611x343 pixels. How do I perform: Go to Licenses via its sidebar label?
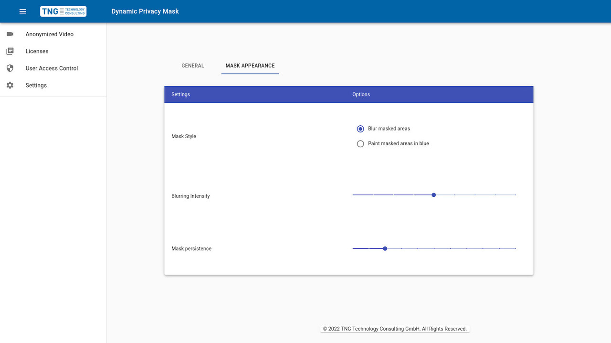click(x=37, y=51)
